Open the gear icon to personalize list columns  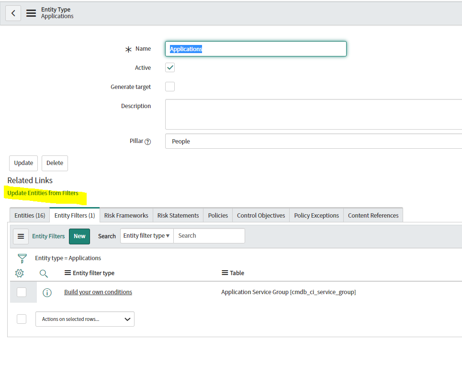(19, 273)
